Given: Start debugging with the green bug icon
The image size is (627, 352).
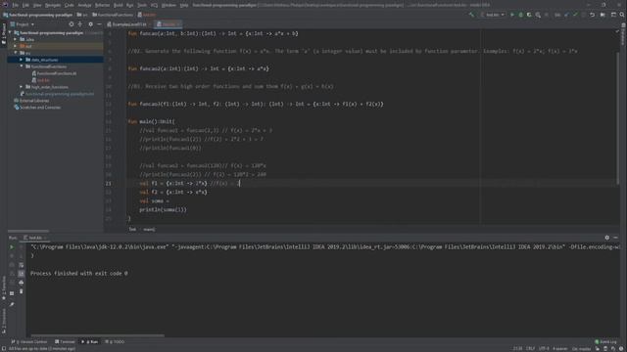Looking at the screenshot, I should click(x=520, y=15).
